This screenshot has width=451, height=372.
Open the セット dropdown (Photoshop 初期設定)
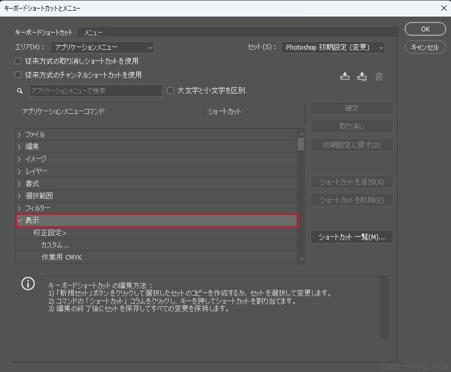[333, 48]
